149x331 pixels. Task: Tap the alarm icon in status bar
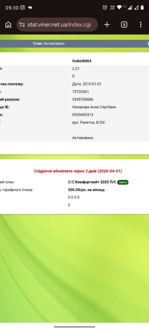point(105,7)
